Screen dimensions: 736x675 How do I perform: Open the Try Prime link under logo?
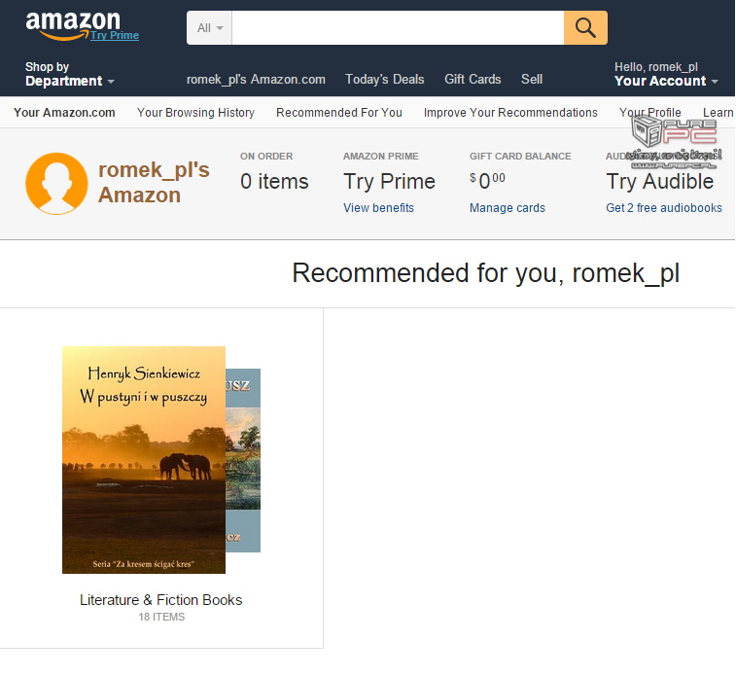coord(115,35)
